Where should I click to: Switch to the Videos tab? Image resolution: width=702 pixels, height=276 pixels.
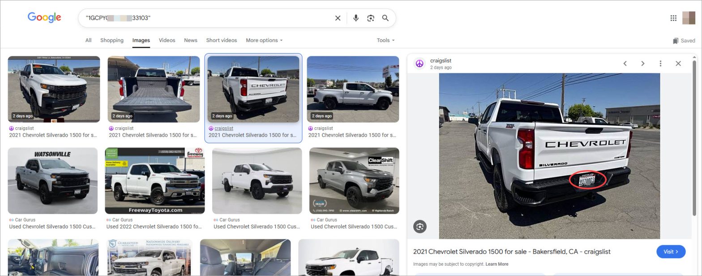click(x=167, y=40)
